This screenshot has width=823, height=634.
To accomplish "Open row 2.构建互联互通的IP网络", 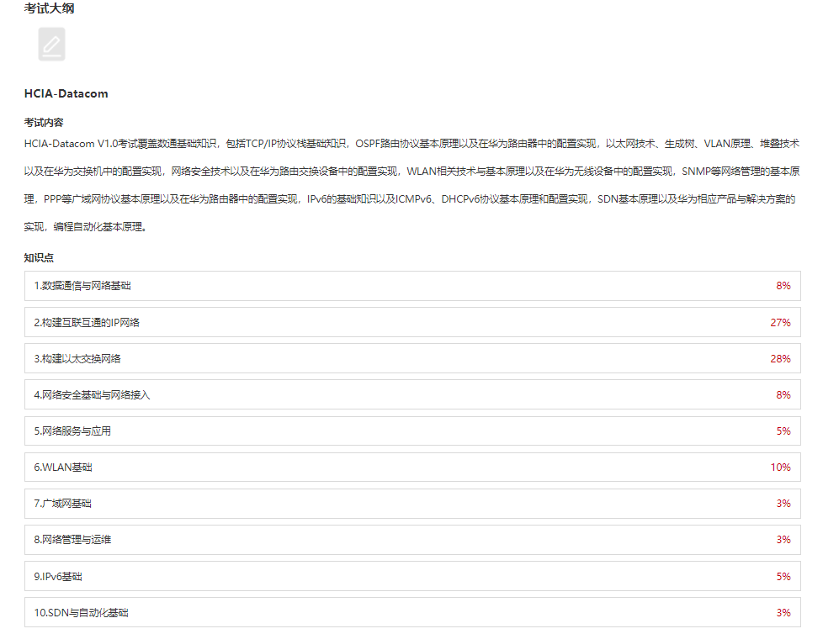I will click(412, 323).
